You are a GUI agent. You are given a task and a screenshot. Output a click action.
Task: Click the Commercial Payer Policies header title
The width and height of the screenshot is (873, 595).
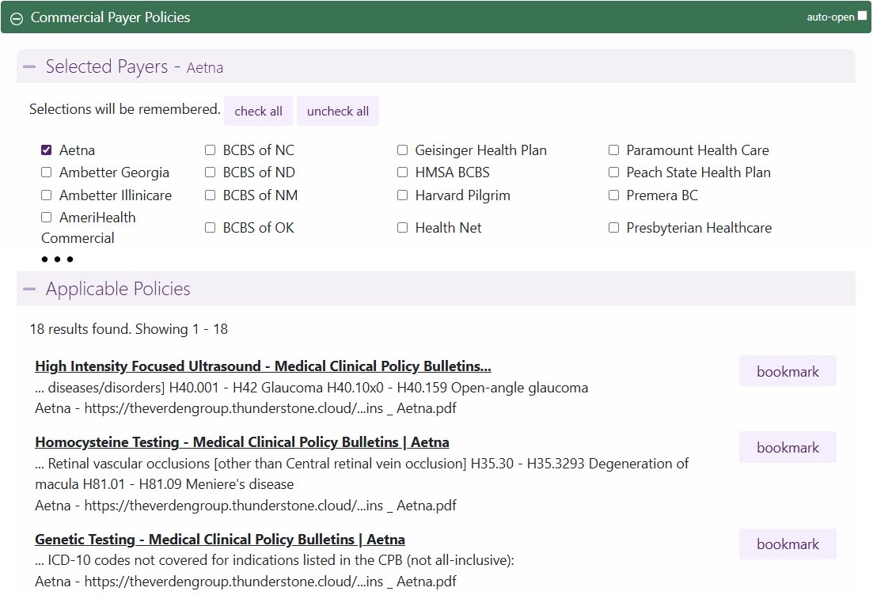pyautogui.click(x=110, y=17)
